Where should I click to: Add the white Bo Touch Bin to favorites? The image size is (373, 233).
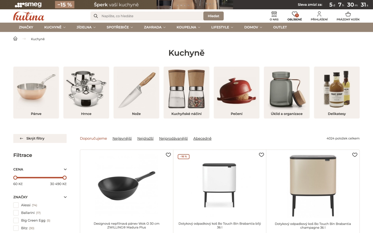[261, 155]
